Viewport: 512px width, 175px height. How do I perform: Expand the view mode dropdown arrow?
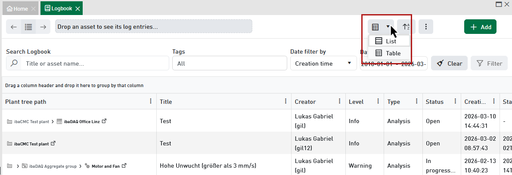388,27
